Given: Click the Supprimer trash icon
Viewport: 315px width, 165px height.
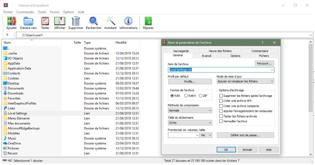Looking at the screenshot, I should 76,22.
